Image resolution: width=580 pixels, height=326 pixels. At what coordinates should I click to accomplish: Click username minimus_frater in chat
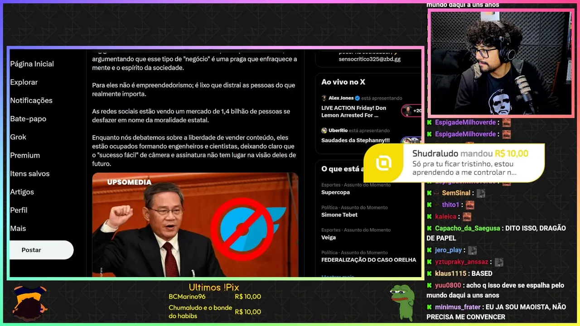(x=459, y=307)
